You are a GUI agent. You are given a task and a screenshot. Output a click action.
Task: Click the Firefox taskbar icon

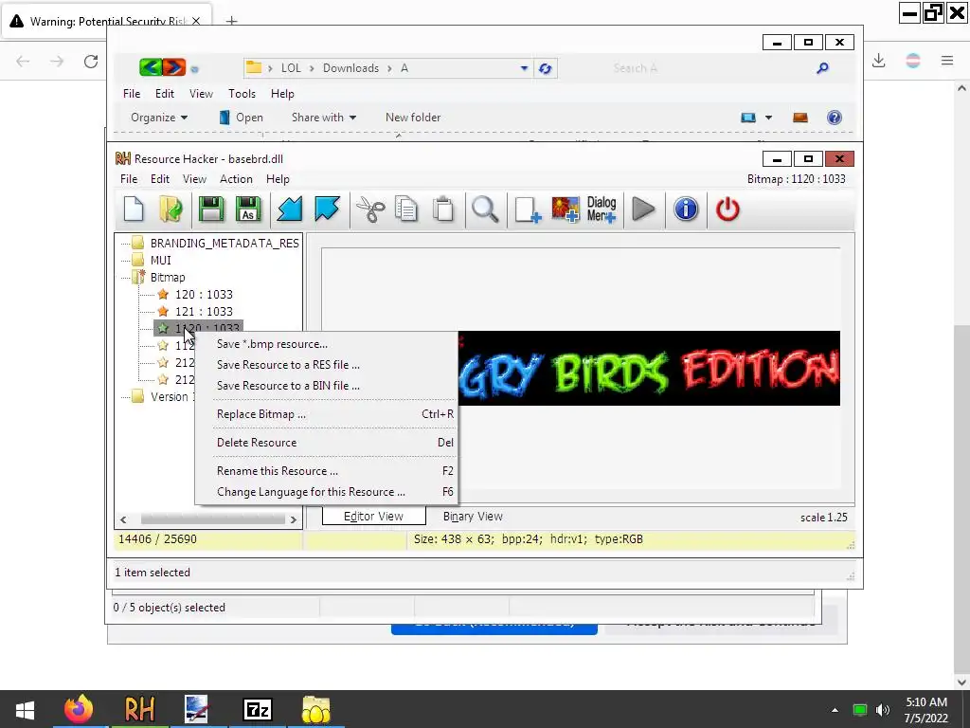[79, 709]
